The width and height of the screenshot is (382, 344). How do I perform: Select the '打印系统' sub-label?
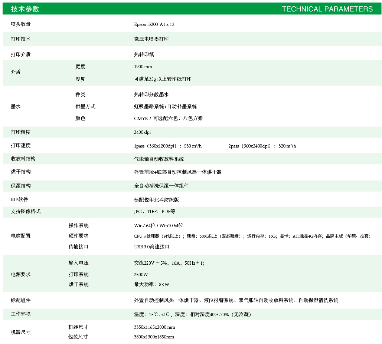click(x=78, y=274)
